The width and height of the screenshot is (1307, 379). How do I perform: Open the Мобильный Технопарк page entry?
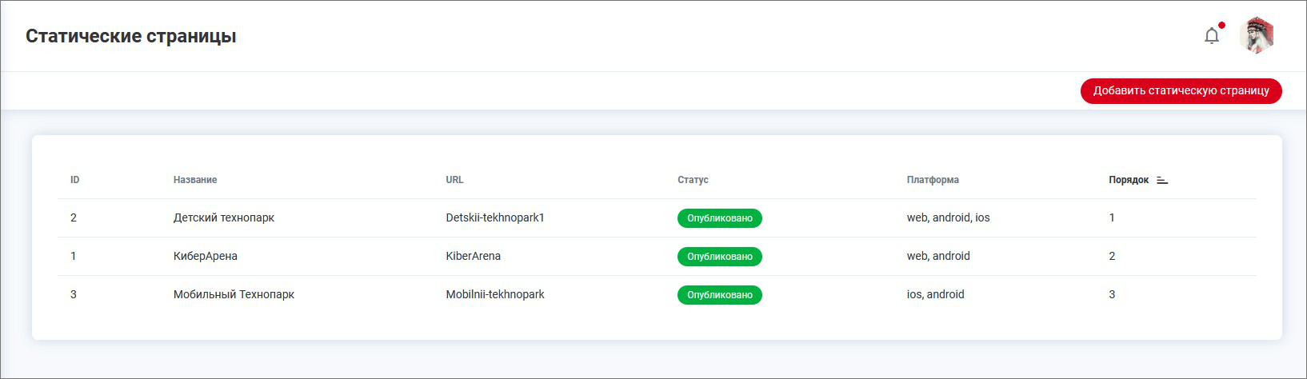(x=234, y=294)
